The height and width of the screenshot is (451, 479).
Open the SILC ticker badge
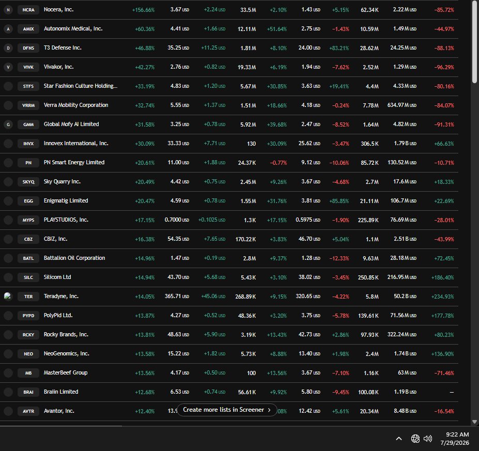coord(28,277)
